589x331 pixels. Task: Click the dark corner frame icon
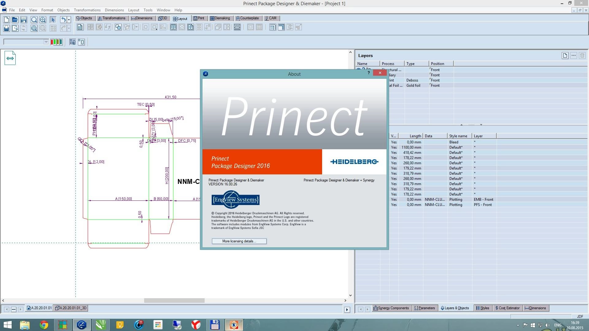click(x=281, y=27)
